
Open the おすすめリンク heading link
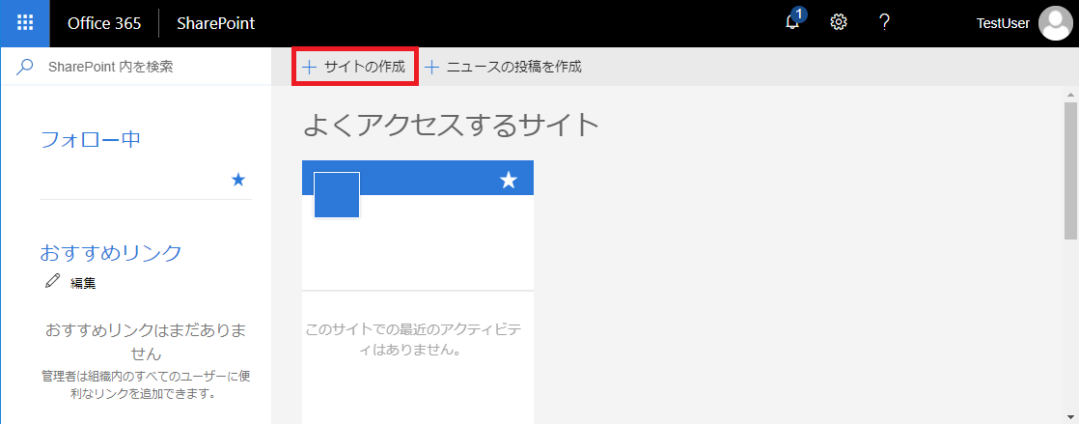coord(111,253)
